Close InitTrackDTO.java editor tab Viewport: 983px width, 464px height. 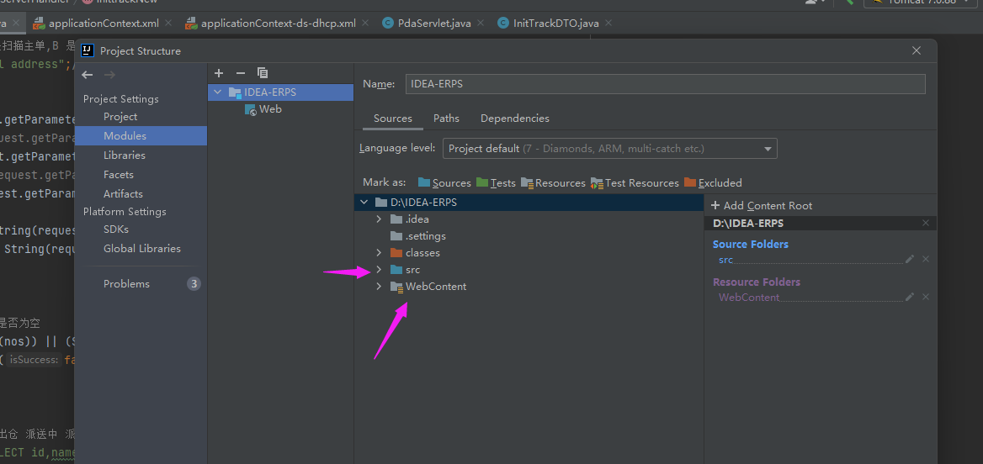pyautogui.click(x=608, y=24)
